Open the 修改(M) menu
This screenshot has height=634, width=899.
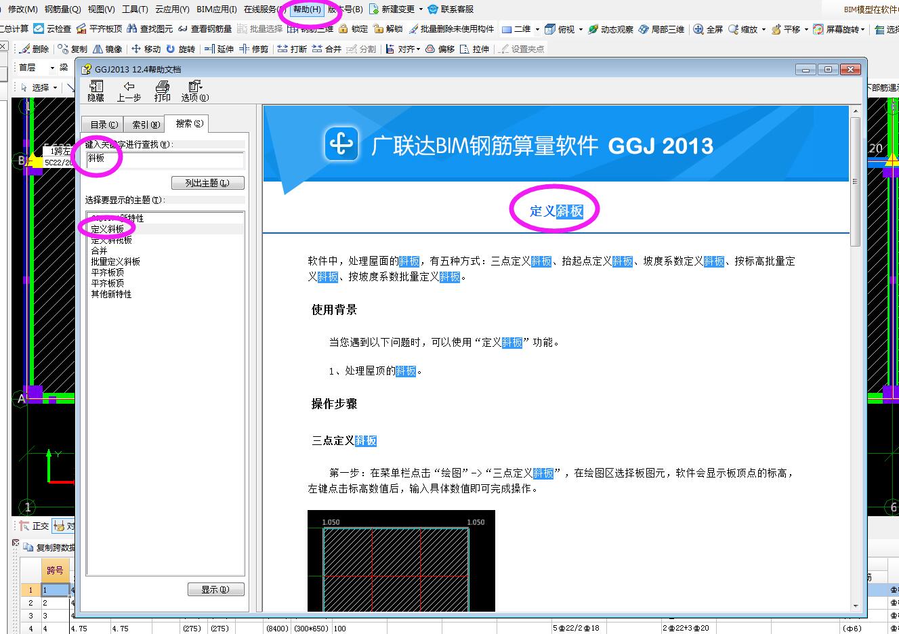click(x=22, y=9)
